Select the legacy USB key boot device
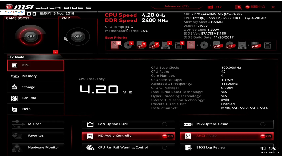This screenshot has height=156, width=282. tap(242, 45)
